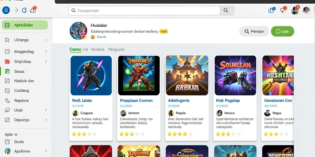Viewport: 315px width, 157px height.
Task: Switch to the Nndans tab
Action: [x=98, y=49]
